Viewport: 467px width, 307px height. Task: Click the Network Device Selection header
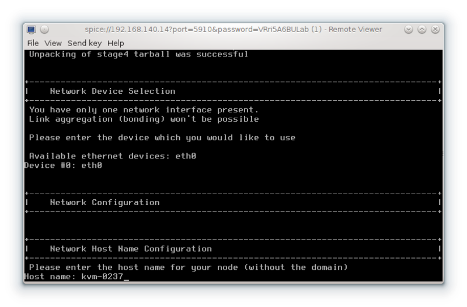click(113, 91)
